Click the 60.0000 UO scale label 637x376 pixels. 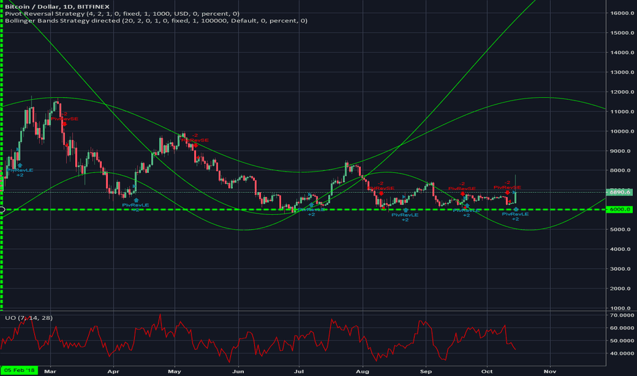(x=622, y=327)
